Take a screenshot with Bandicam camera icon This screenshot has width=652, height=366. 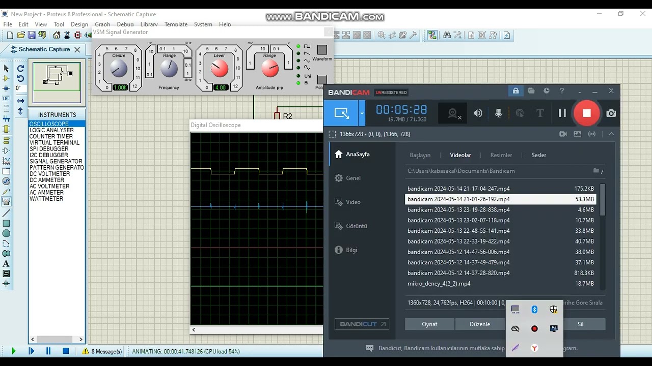click(611, 113)
